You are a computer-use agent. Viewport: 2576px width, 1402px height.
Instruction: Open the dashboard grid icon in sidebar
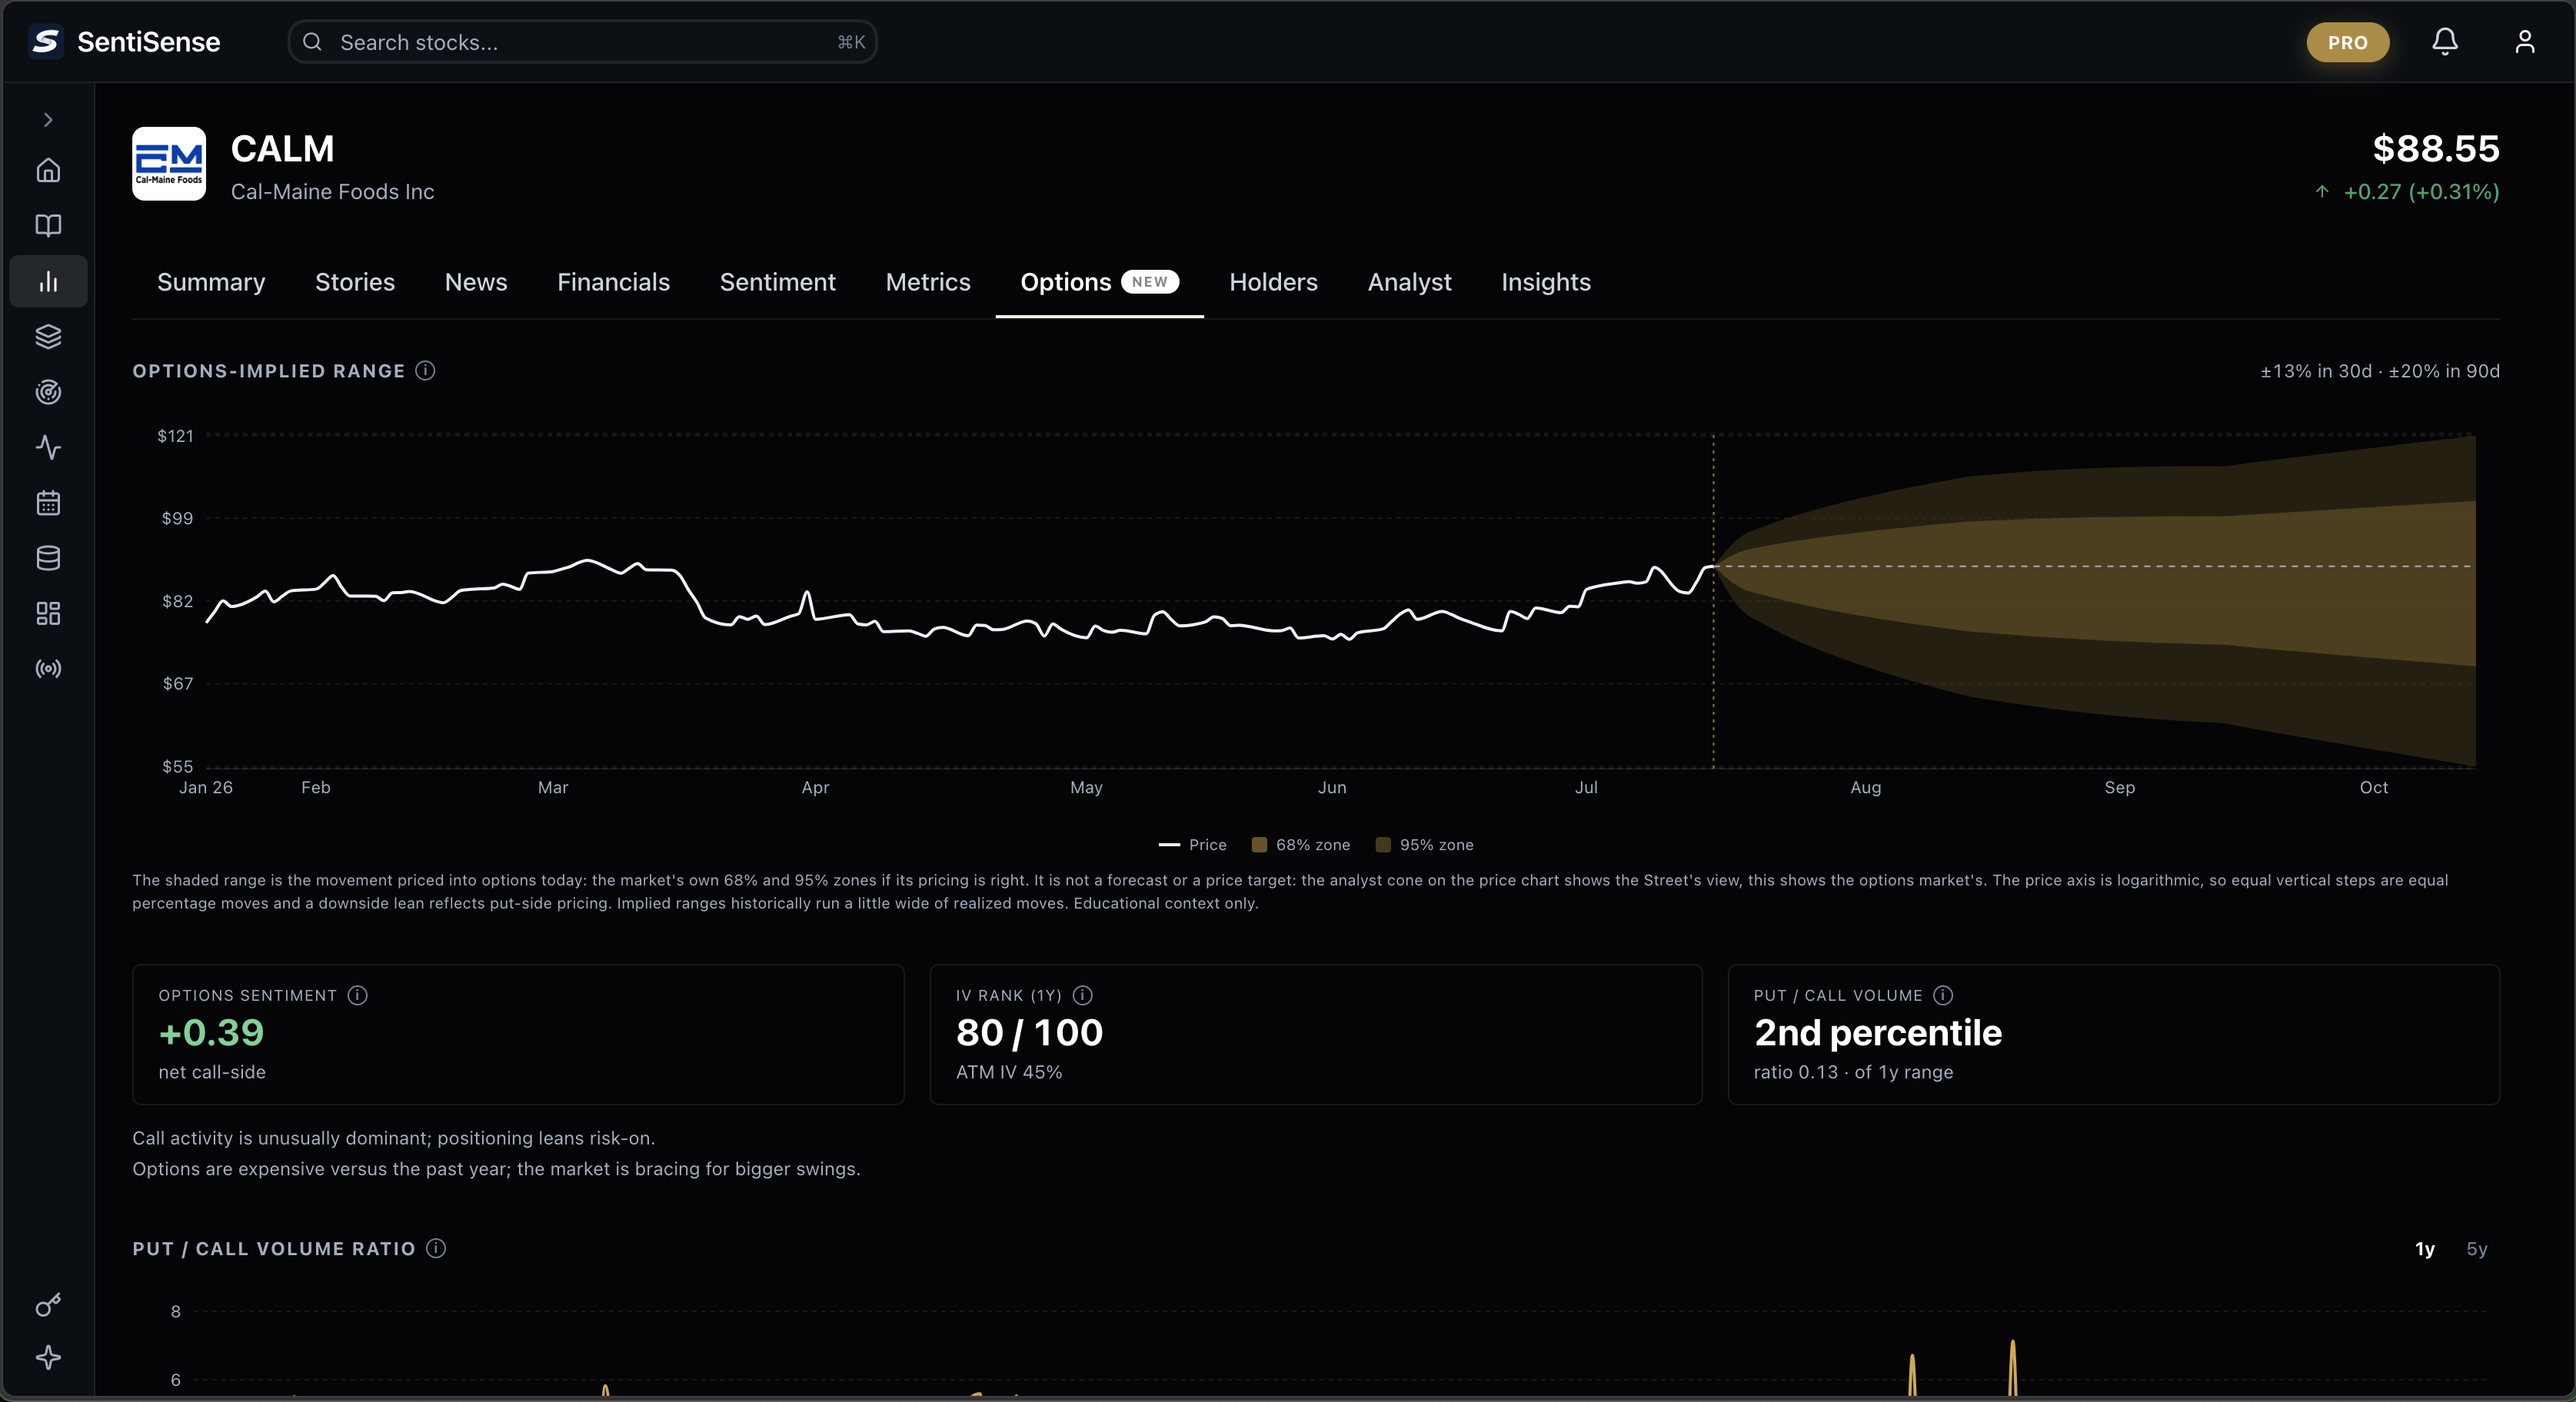click(x=48, y=613)
